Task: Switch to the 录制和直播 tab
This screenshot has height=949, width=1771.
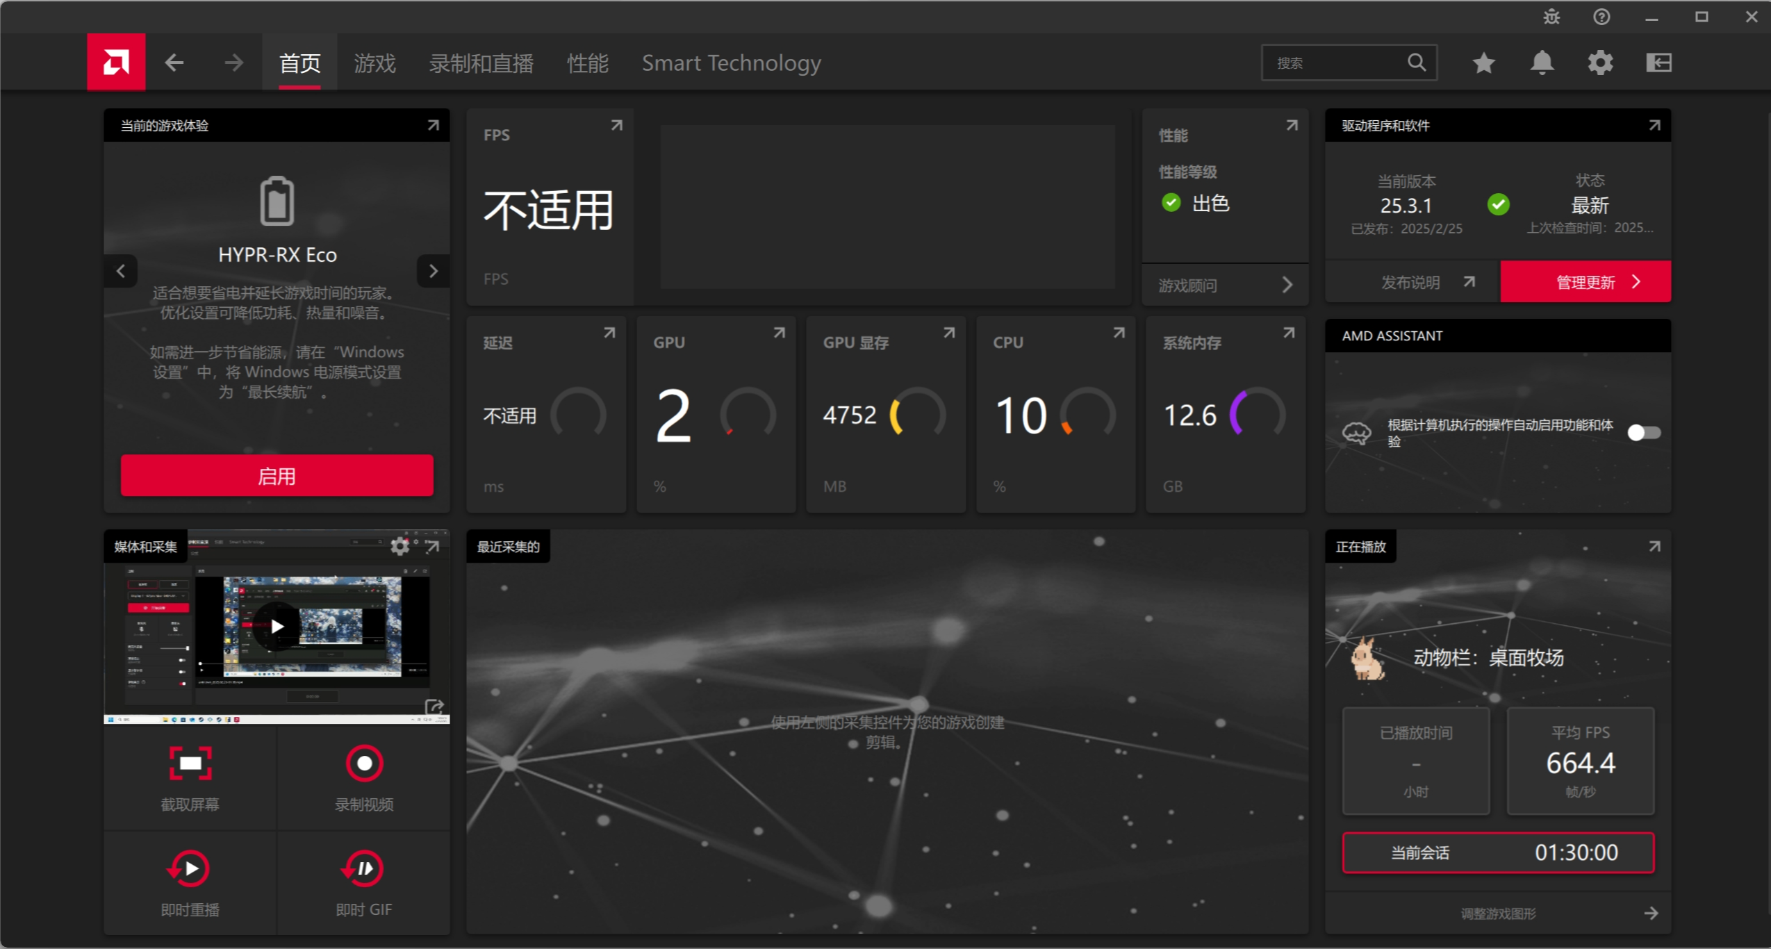Action: (x=481, y=63)
